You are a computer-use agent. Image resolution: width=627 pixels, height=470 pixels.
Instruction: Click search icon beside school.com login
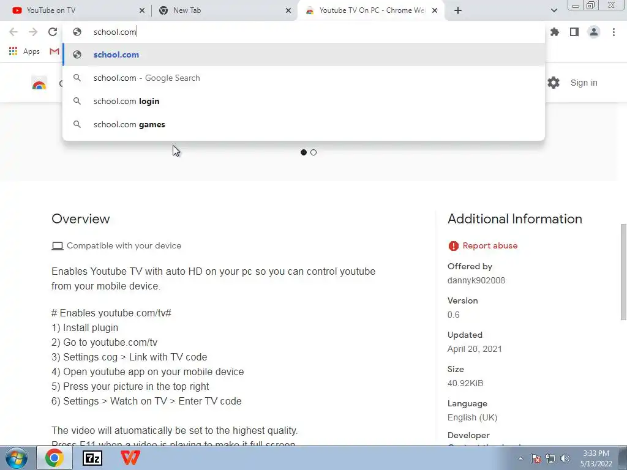click(77, 101)
